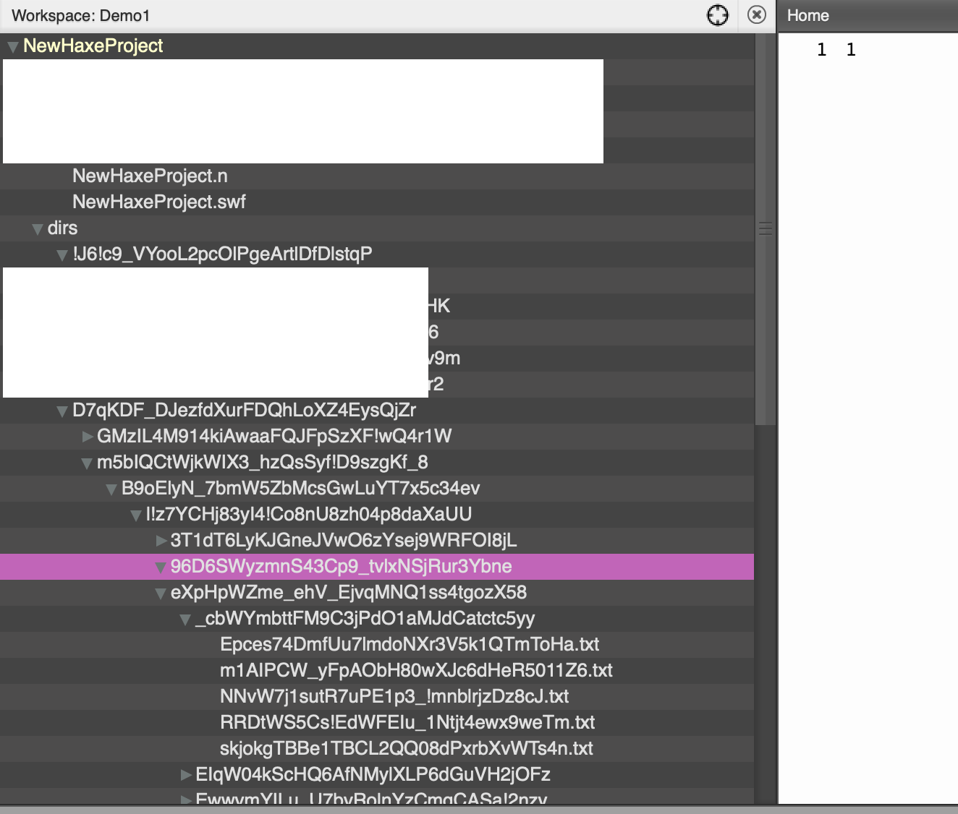958x814 pixels.
Task: Click the triangle icon beside the dirs folder
Action: pos(37,228)
